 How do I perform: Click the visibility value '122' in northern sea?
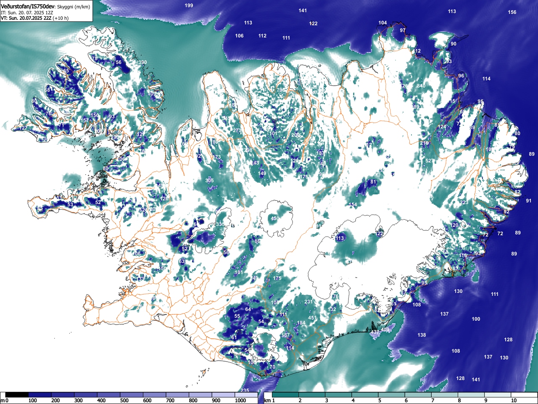(313, 24)
